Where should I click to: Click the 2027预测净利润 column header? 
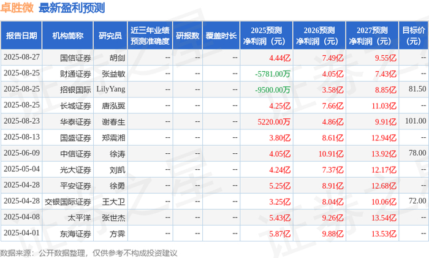click(372, 36)
